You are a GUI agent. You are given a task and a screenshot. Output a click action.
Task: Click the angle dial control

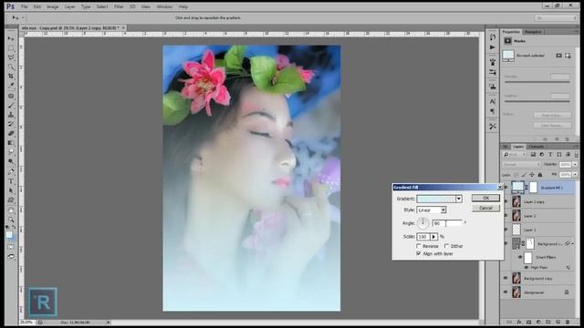coord(422,223)
